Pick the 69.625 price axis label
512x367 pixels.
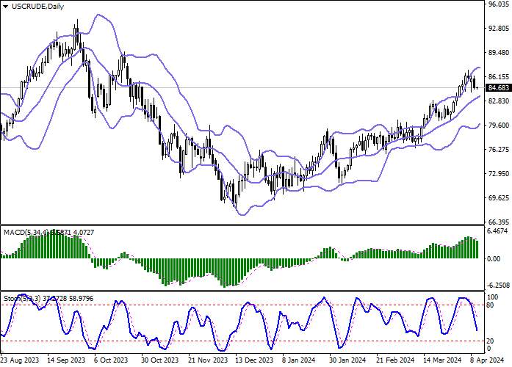[499, 197]
